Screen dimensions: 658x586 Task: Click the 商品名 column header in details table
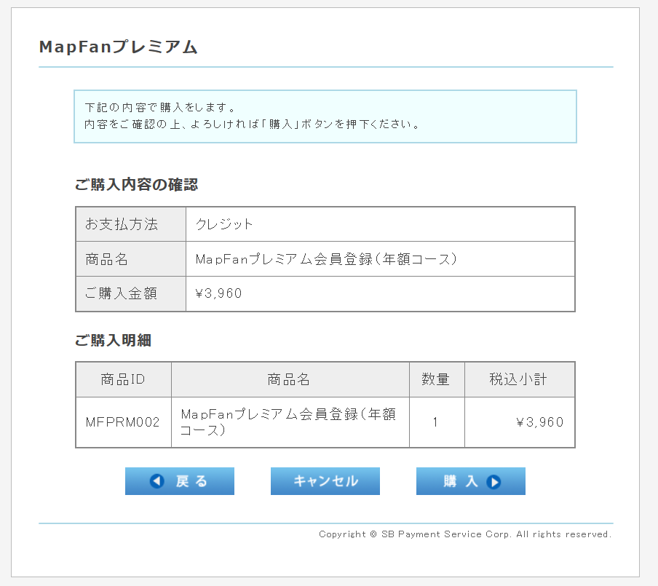[x=290, y=379]
